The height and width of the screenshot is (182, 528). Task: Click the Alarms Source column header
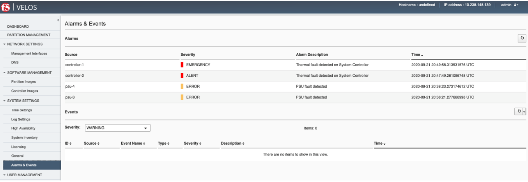pyautogui.click(x=71, y=55)
